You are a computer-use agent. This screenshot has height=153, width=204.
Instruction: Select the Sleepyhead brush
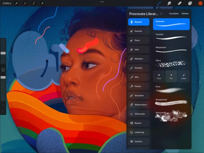point(171,102)
